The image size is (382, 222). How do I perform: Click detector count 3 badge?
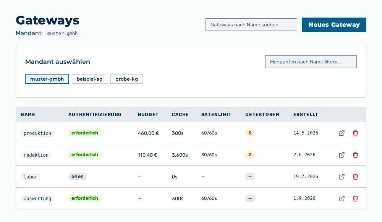pyautogui.click(x=250, y=133)
